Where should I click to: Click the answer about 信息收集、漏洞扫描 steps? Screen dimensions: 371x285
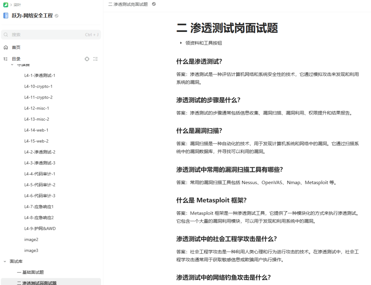[x=265, y=113]
